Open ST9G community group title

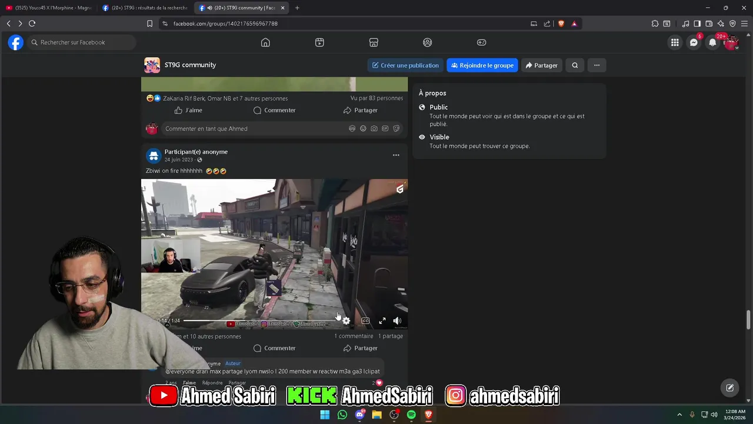[x=190, y=65]
